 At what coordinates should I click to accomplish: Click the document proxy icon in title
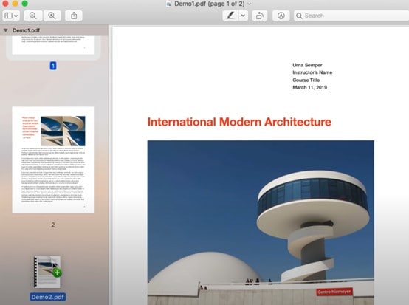169,4
